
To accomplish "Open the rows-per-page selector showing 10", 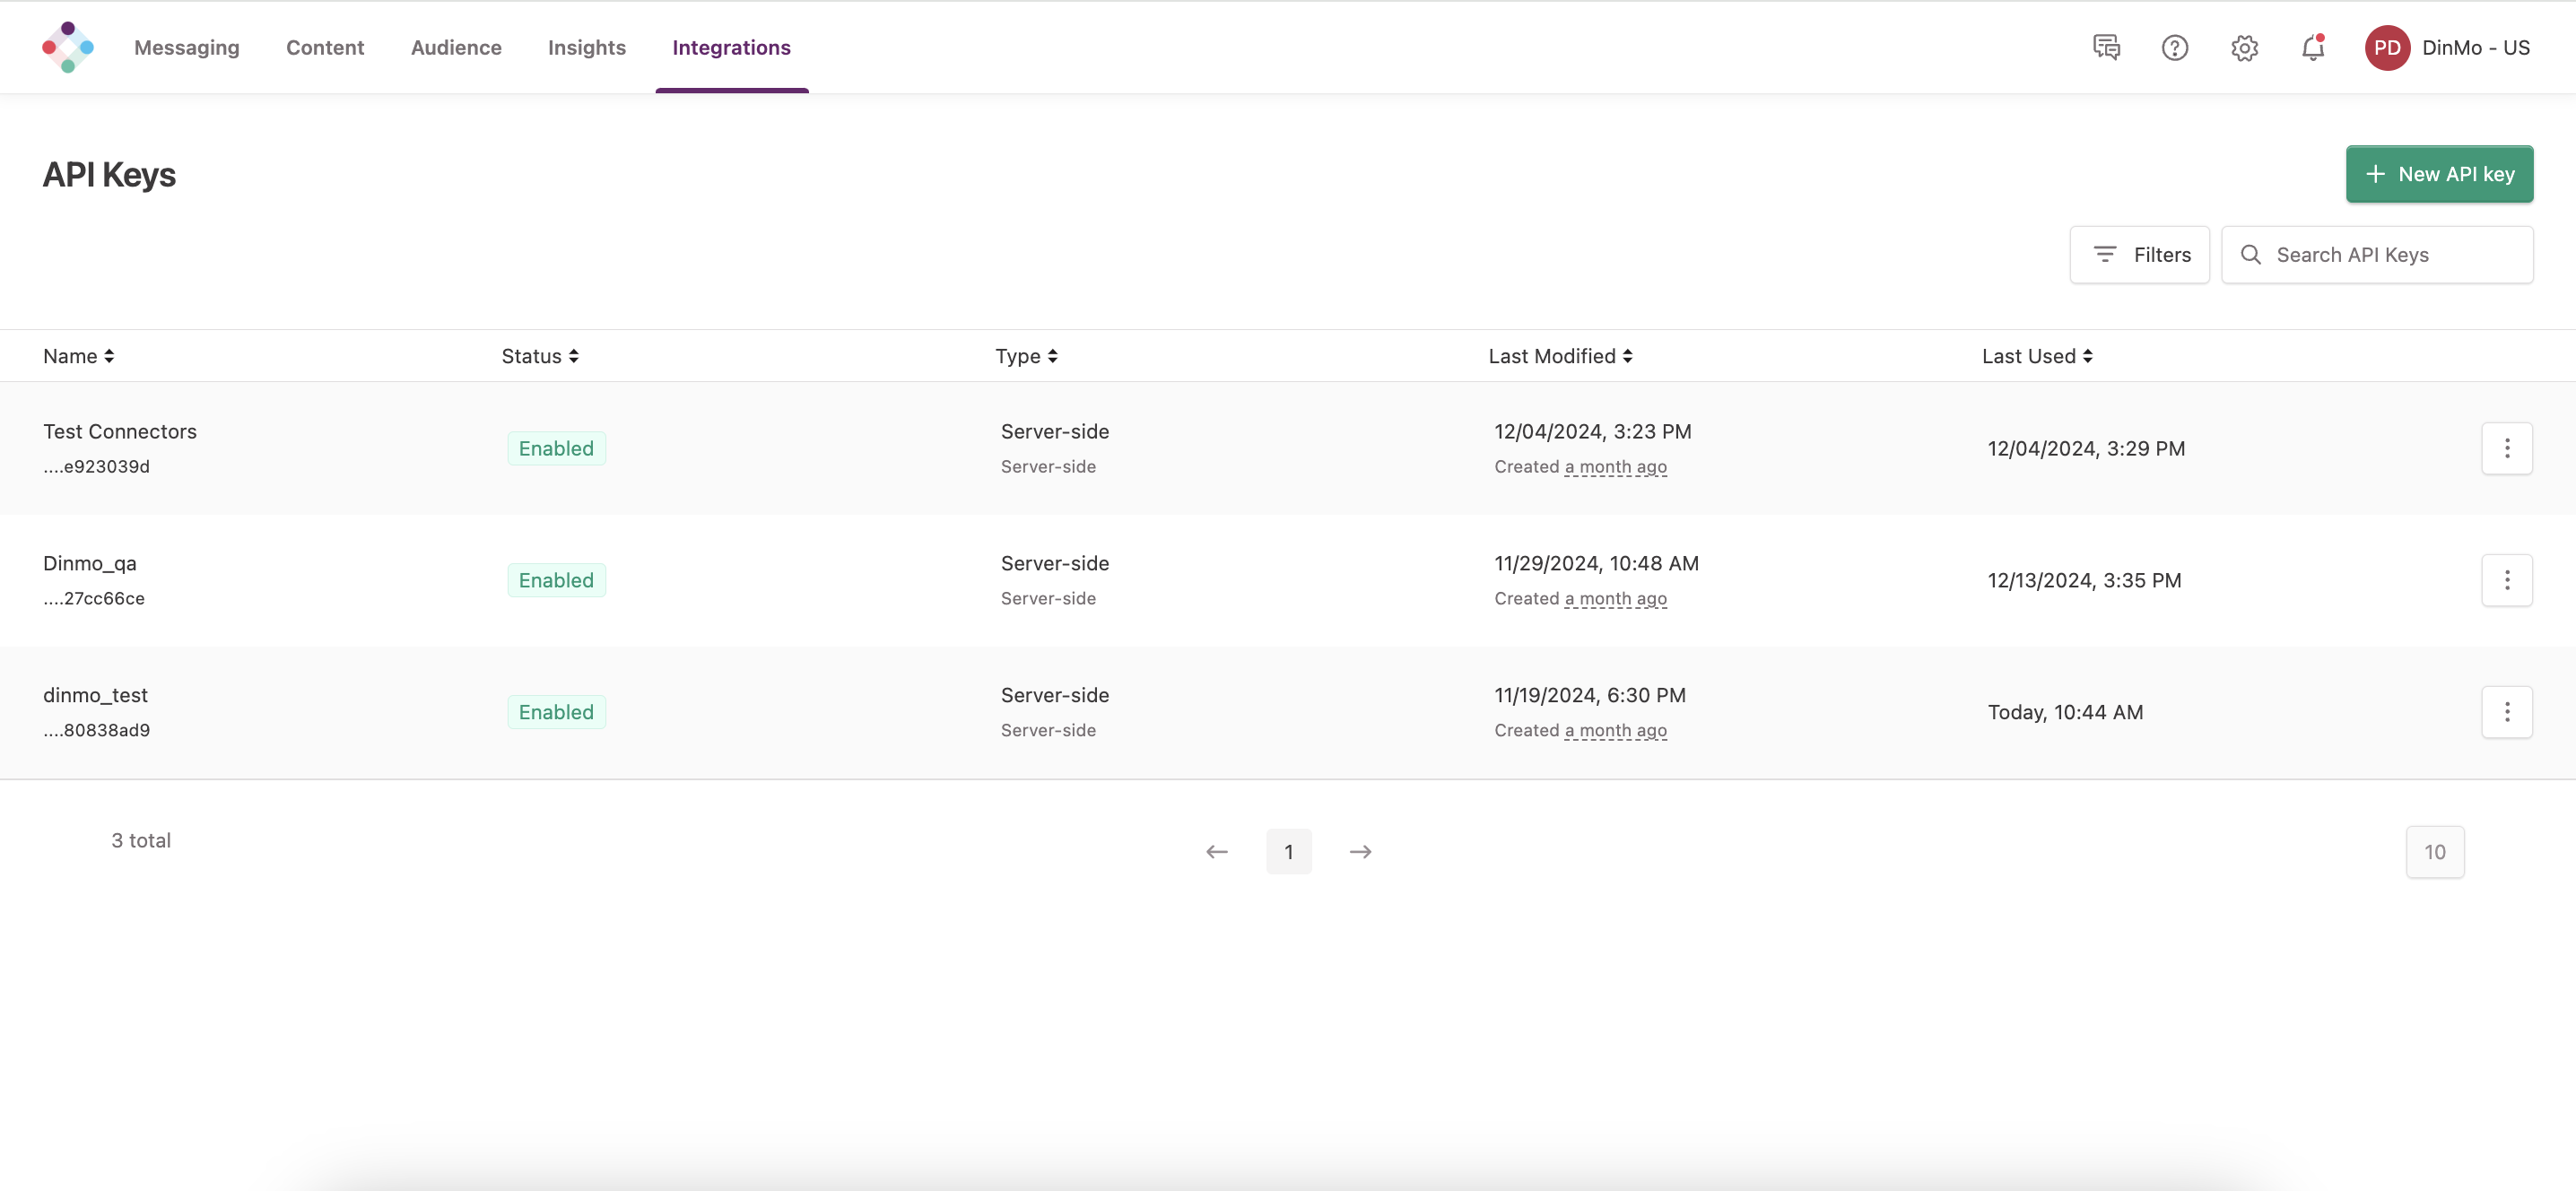I will point(2434,852).
